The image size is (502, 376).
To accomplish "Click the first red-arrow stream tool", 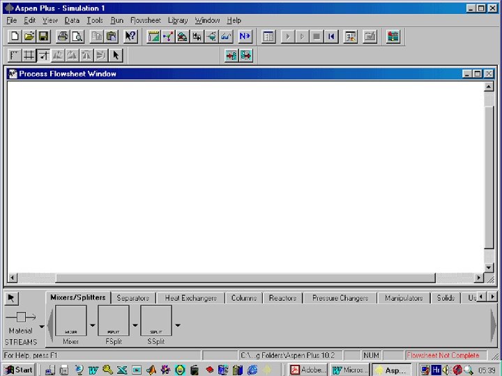I will coord(231,55).
